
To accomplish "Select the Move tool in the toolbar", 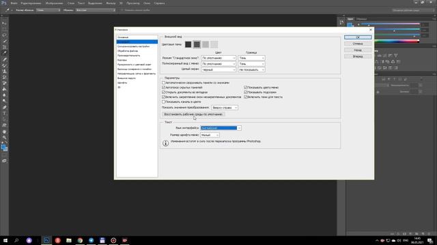I will (4, 23).
